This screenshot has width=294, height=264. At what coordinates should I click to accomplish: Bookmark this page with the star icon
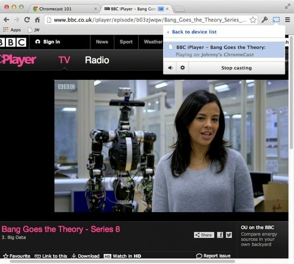(x=253, y=20)
